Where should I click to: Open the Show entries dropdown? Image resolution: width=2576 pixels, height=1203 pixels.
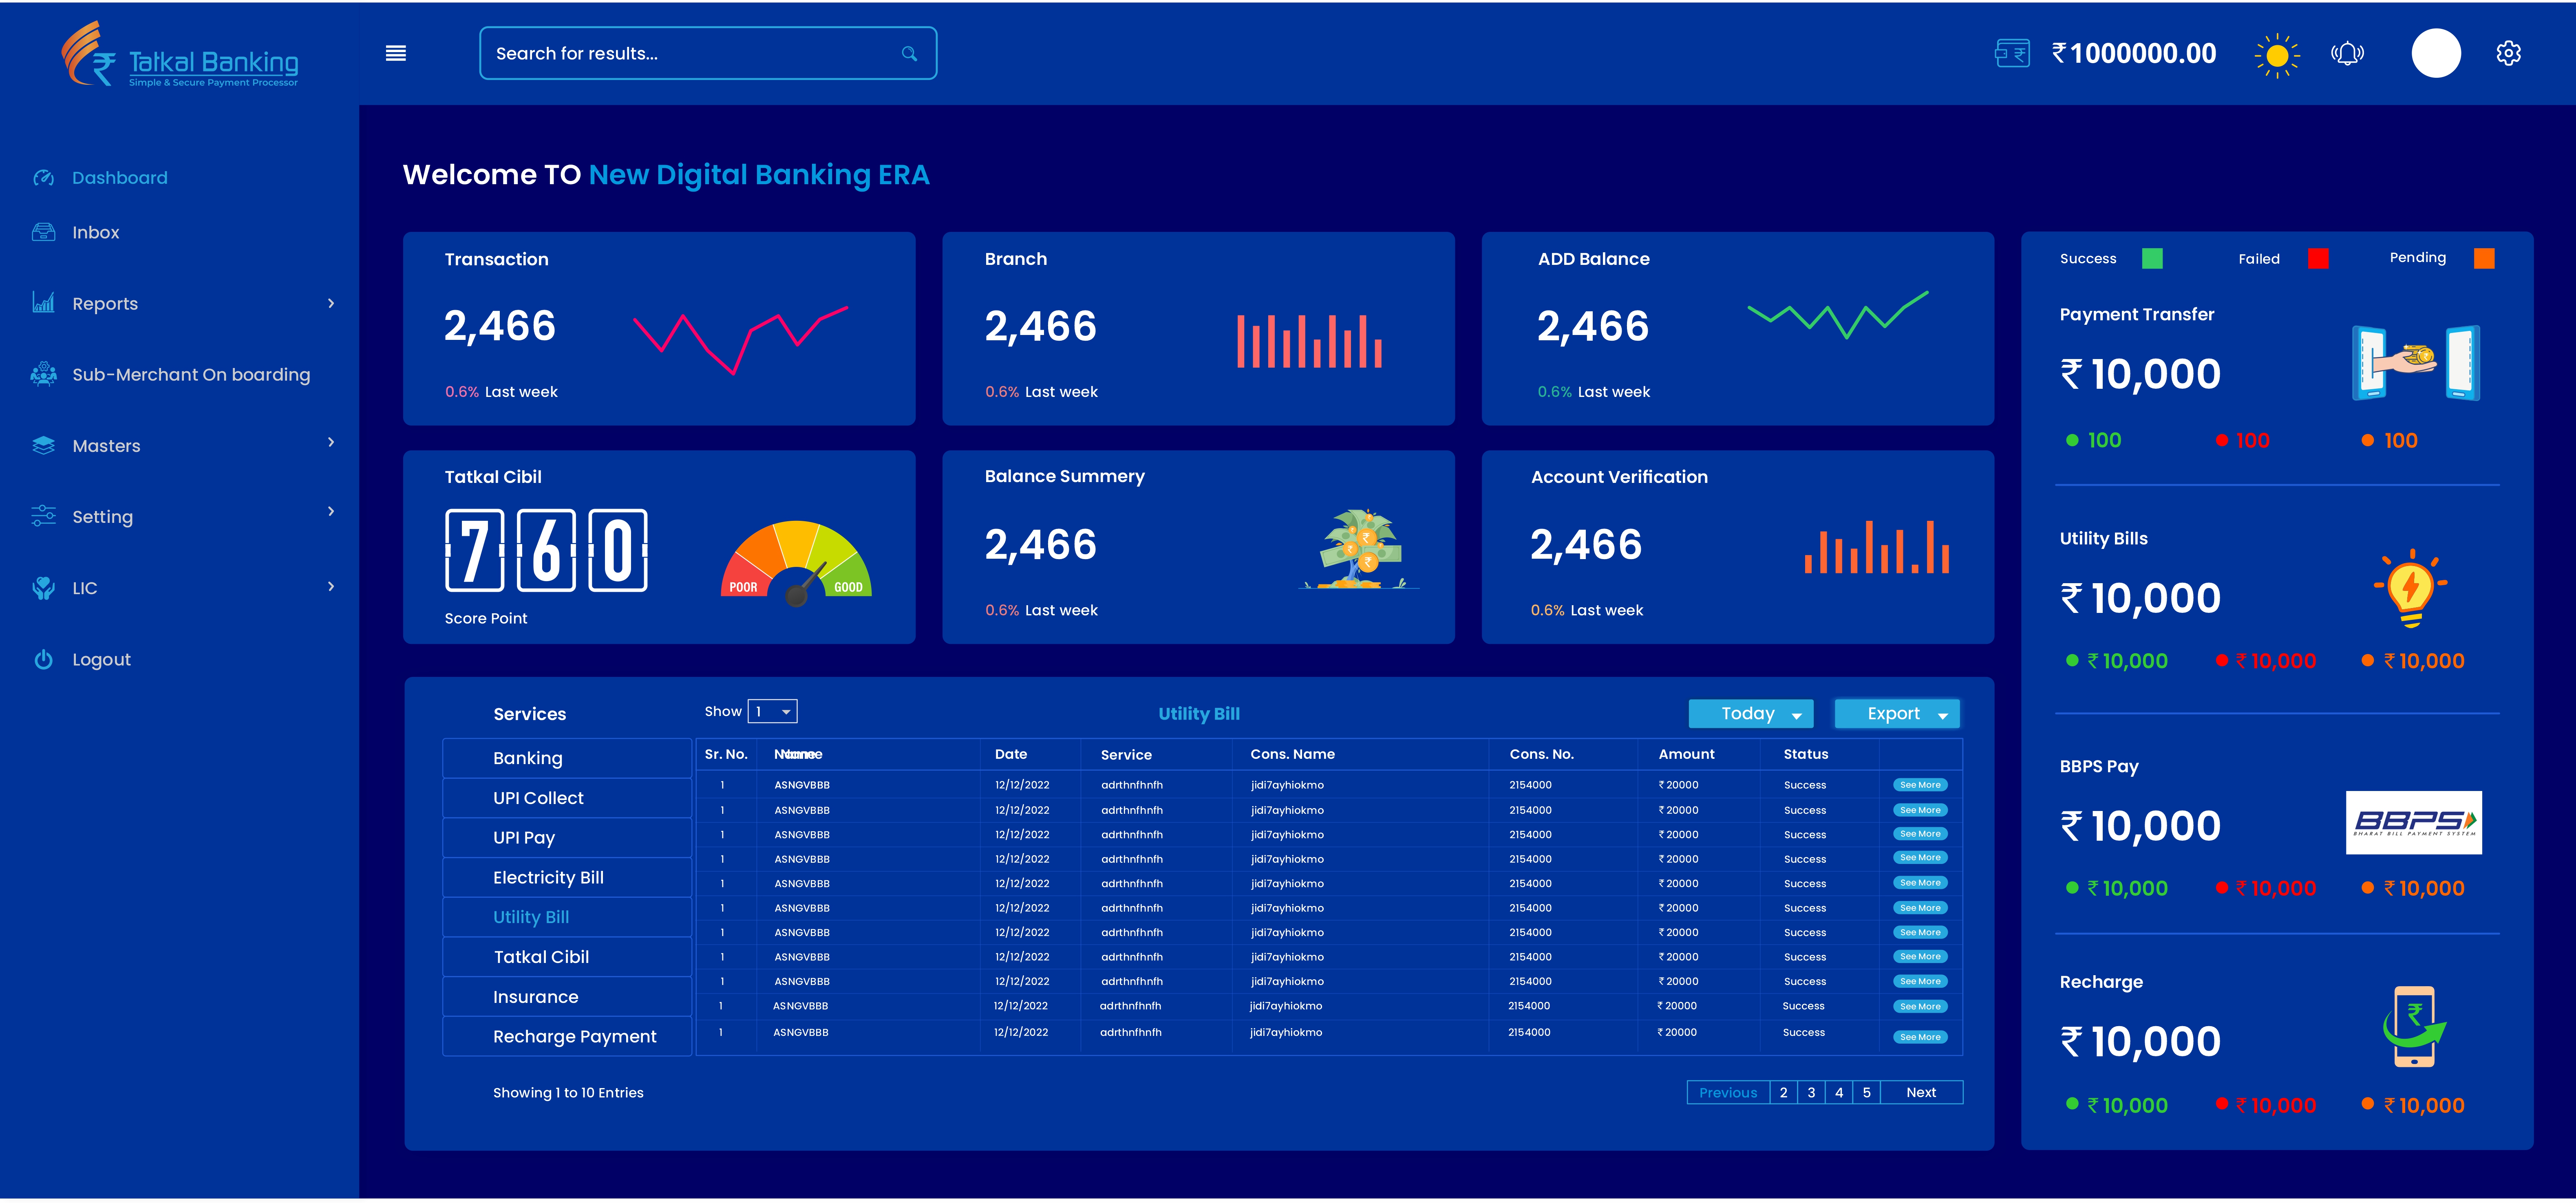tap(773, 712)
